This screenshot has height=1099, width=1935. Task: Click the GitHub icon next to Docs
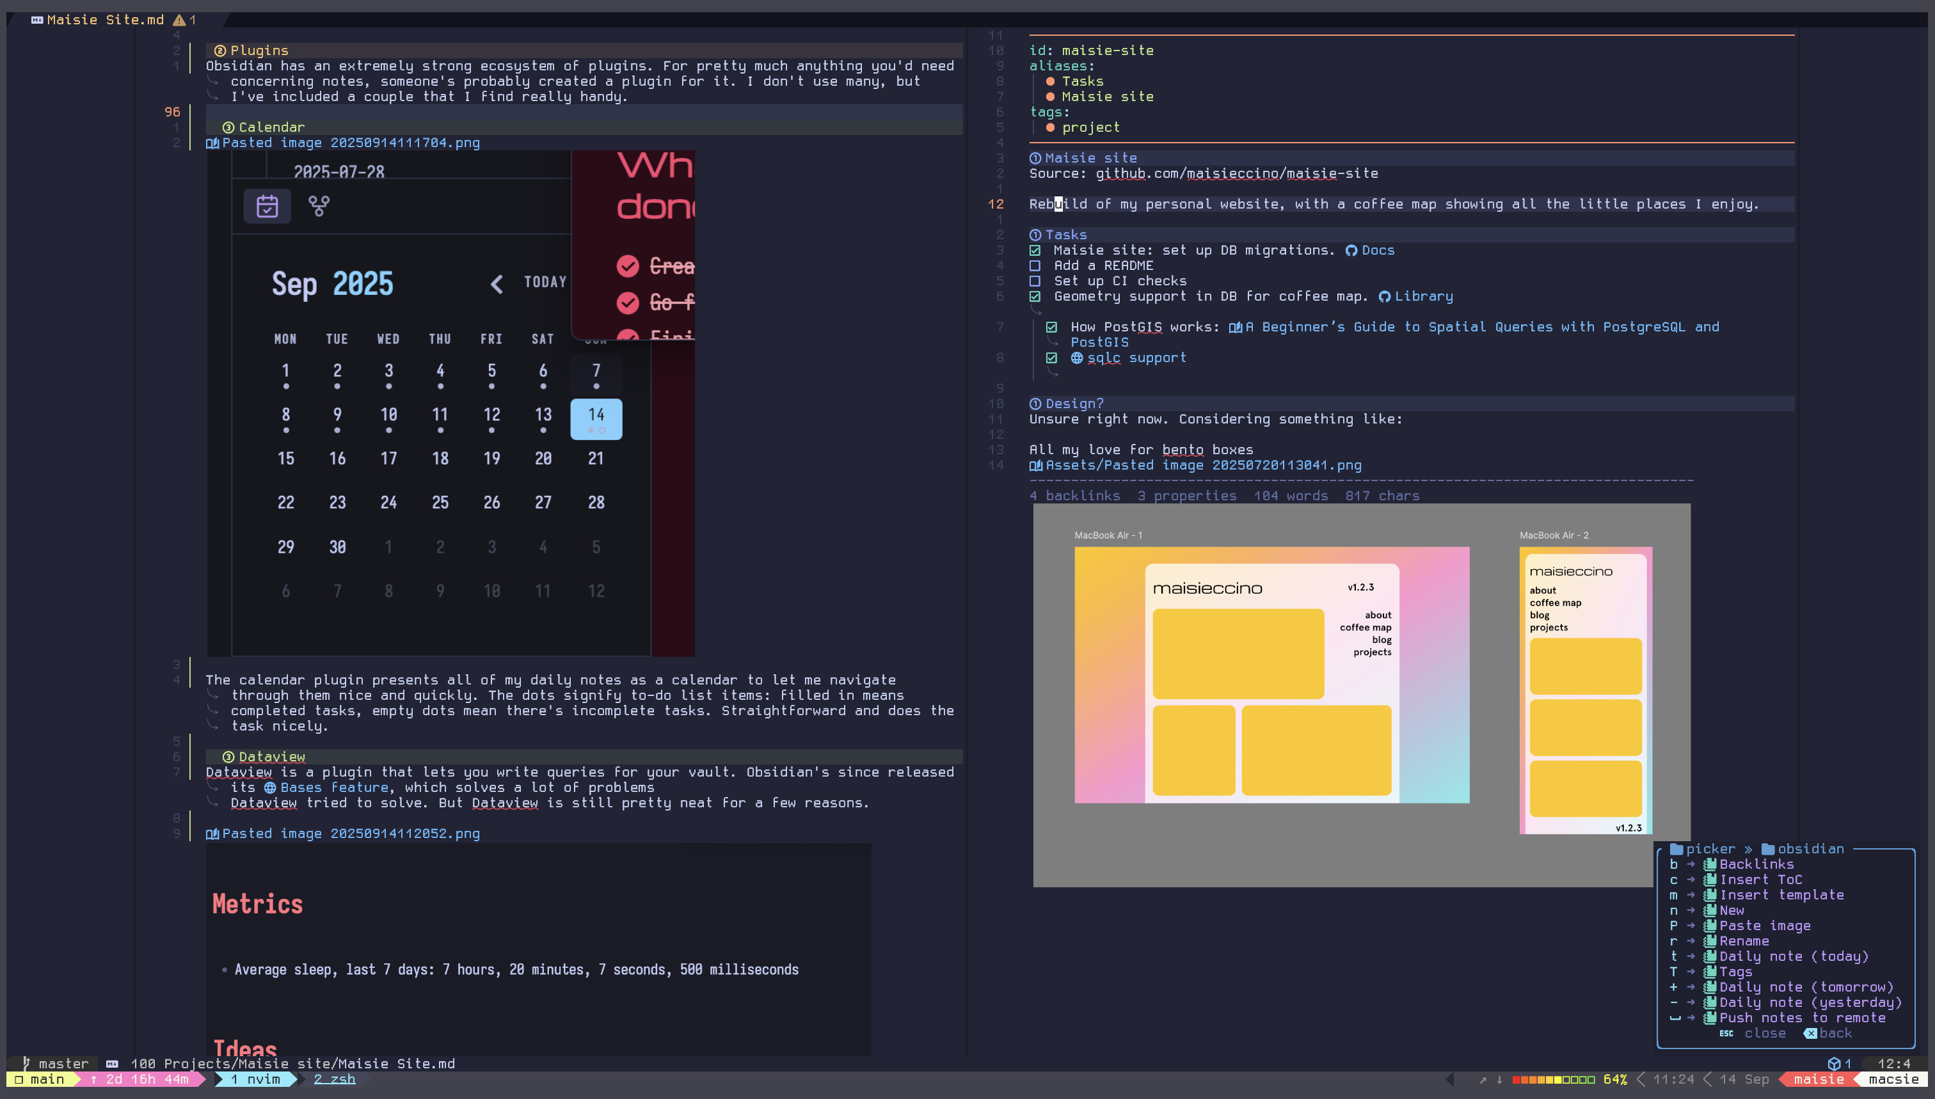pos(1351,251)
